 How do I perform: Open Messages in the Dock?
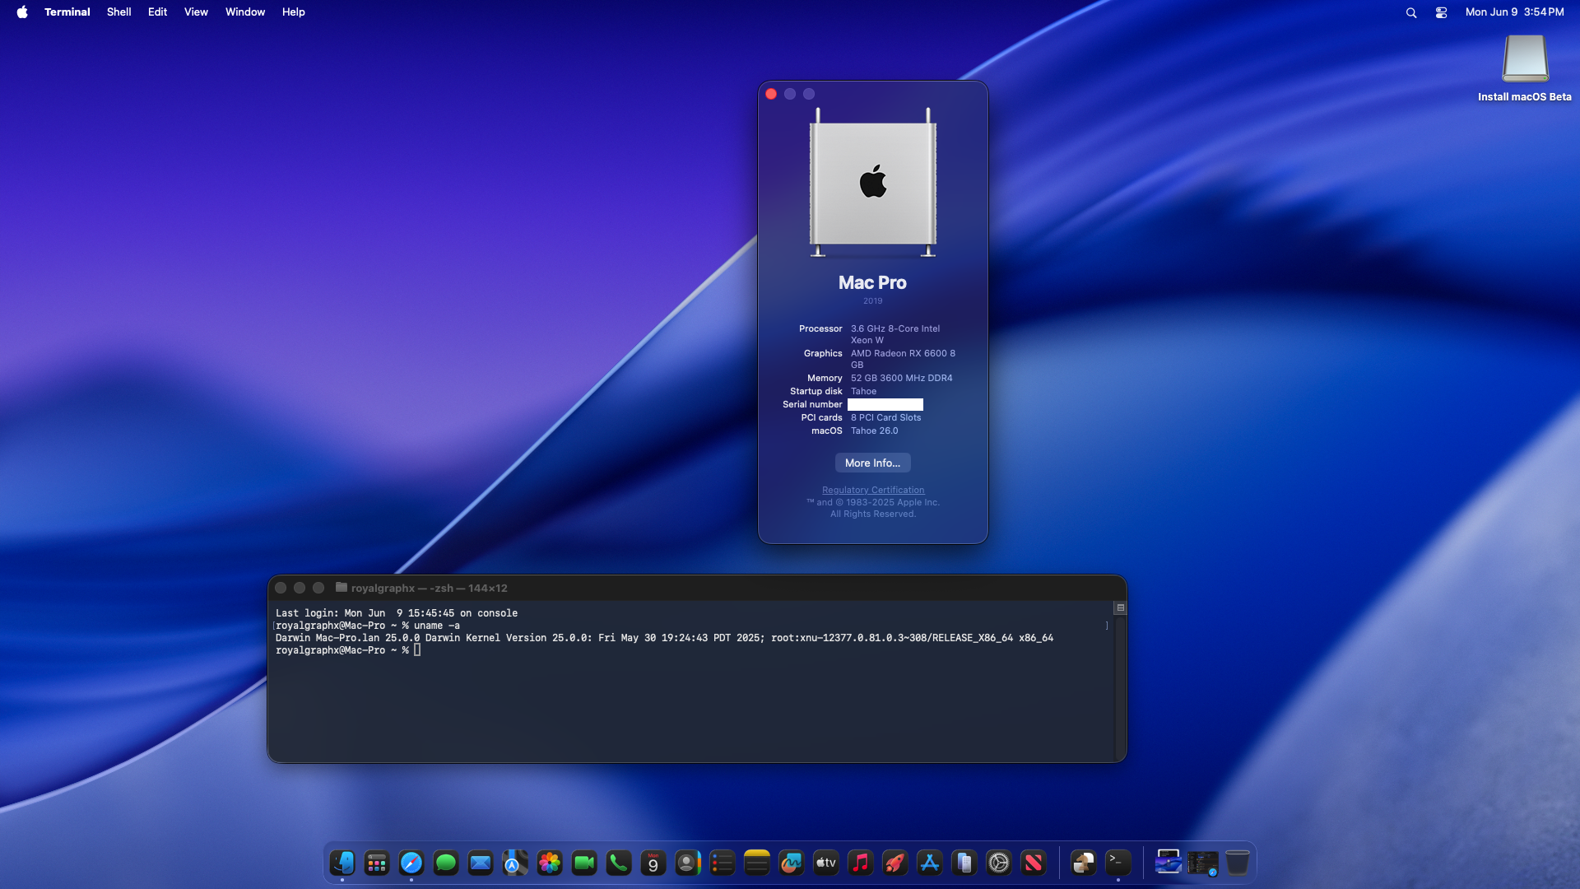pyautogui.click(x=446, y=863)
